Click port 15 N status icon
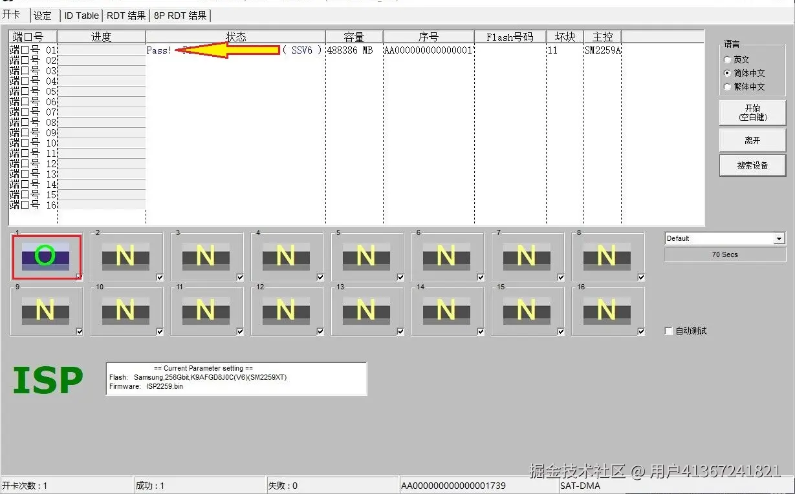 pyautogui.click(x=526, y=311)
